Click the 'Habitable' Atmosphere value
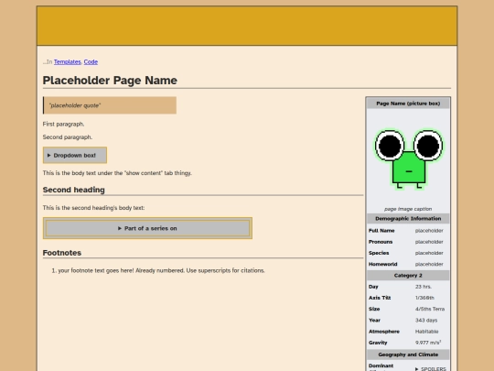 (x=426, y=332)
